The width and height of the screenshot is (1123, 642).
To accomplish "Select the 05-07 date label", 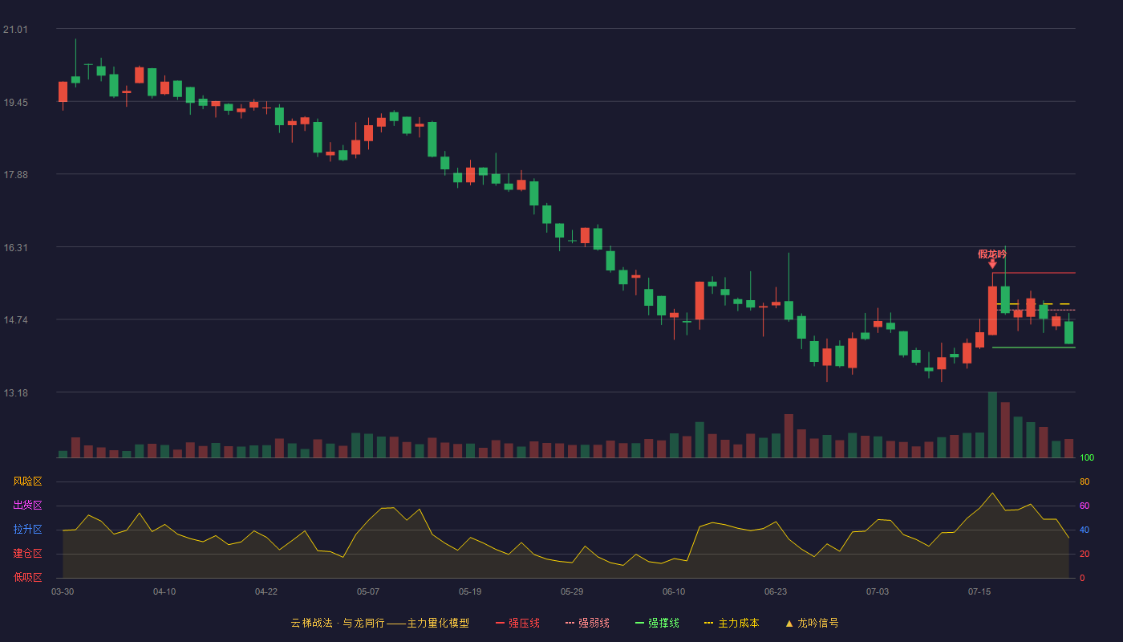I will (x=368, y=591).
